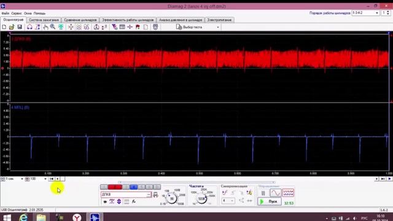Step one frame back in the recording
Screen dimensions: 393x221
pos(57,179)
